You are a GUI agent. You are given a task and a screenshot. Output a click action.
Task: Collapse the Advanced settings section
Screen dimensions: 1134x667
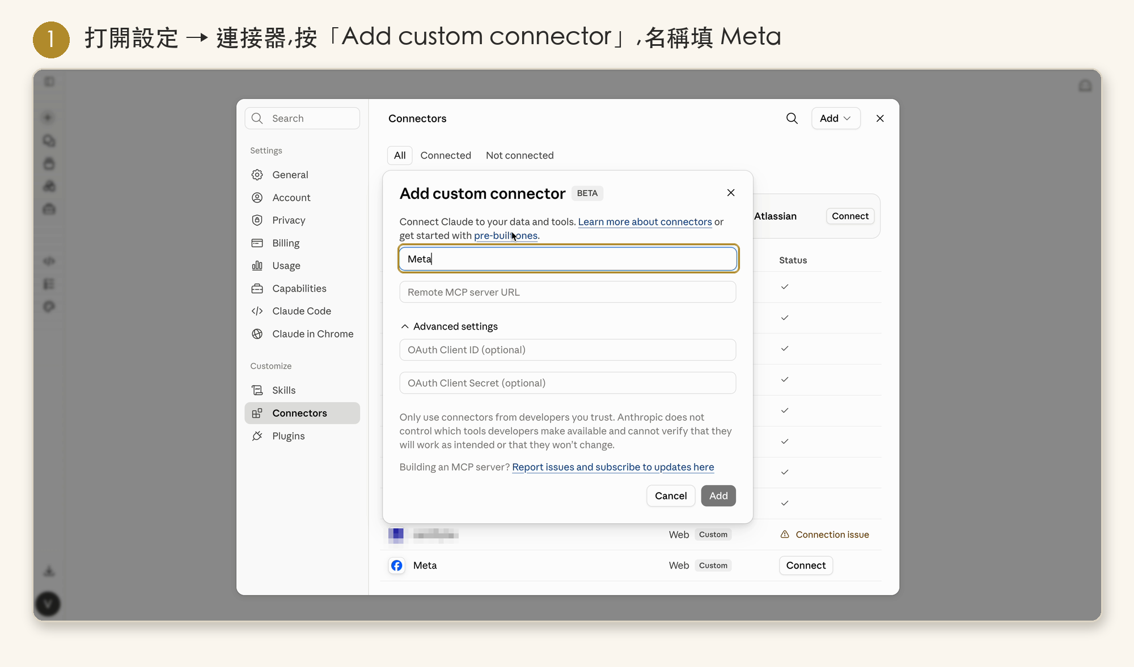pos(449,326)
